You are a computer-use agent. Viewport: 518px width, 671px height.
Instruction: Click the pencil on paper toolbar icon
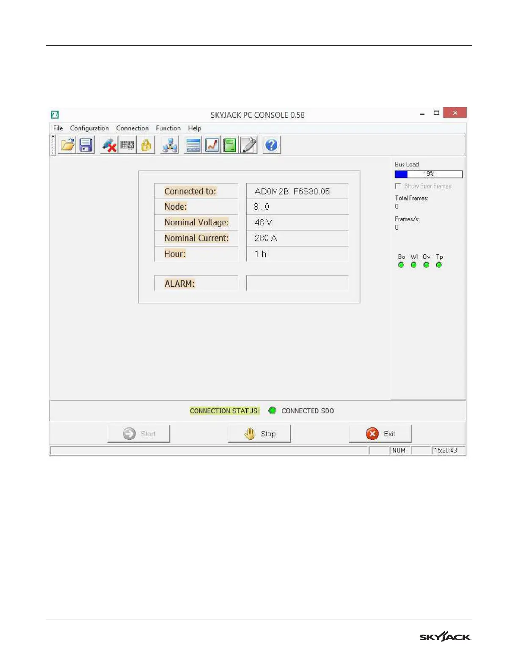pos(248,145)
